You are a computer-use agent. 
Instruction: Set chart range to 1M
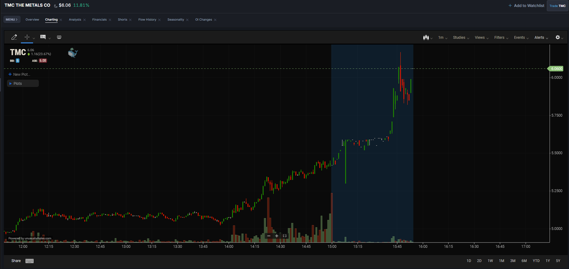[501, 261]
